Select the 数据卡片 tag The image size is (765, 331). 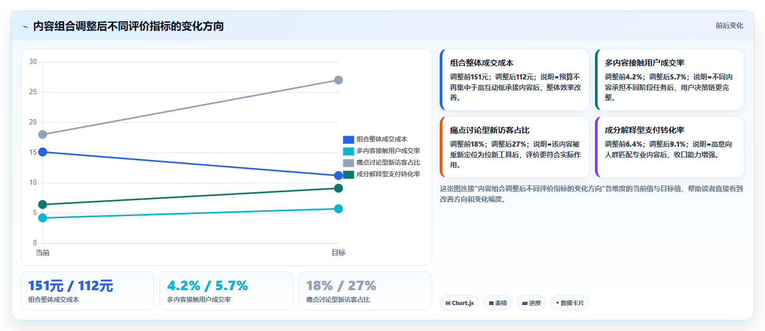pos(570,303)
